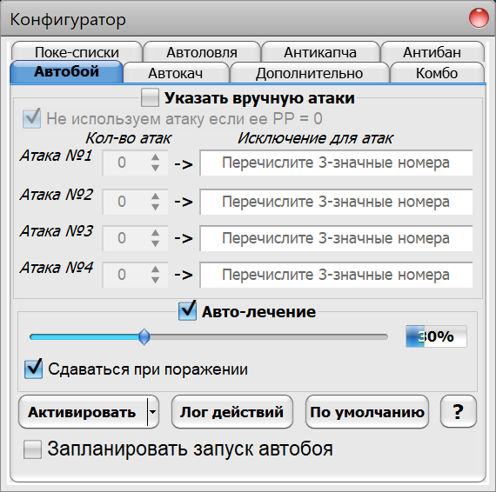Decrease Атака №3 count with down arrow
The image size is (496, 492).
[x=155, y=243]
